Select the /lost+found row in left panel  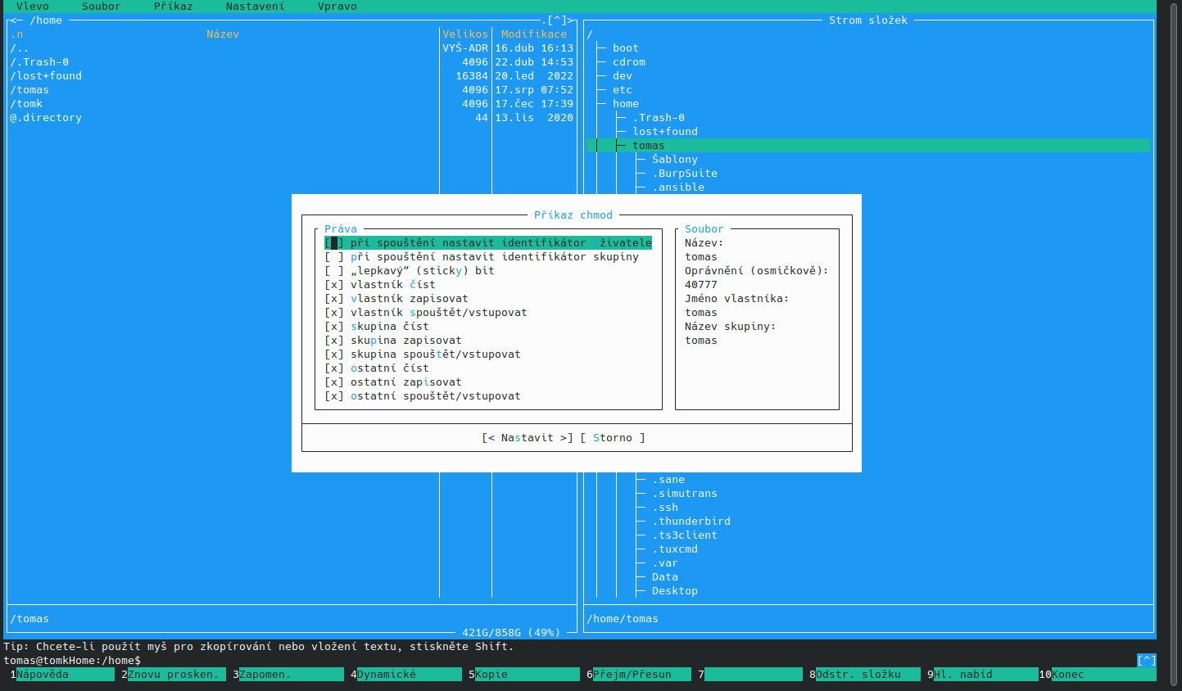(x=292, y=76)
